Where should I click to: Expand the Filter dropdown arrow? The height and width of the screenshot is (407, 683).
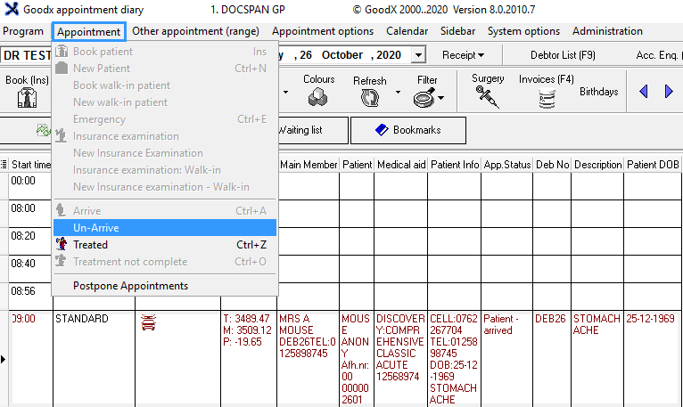pos(440,98)
